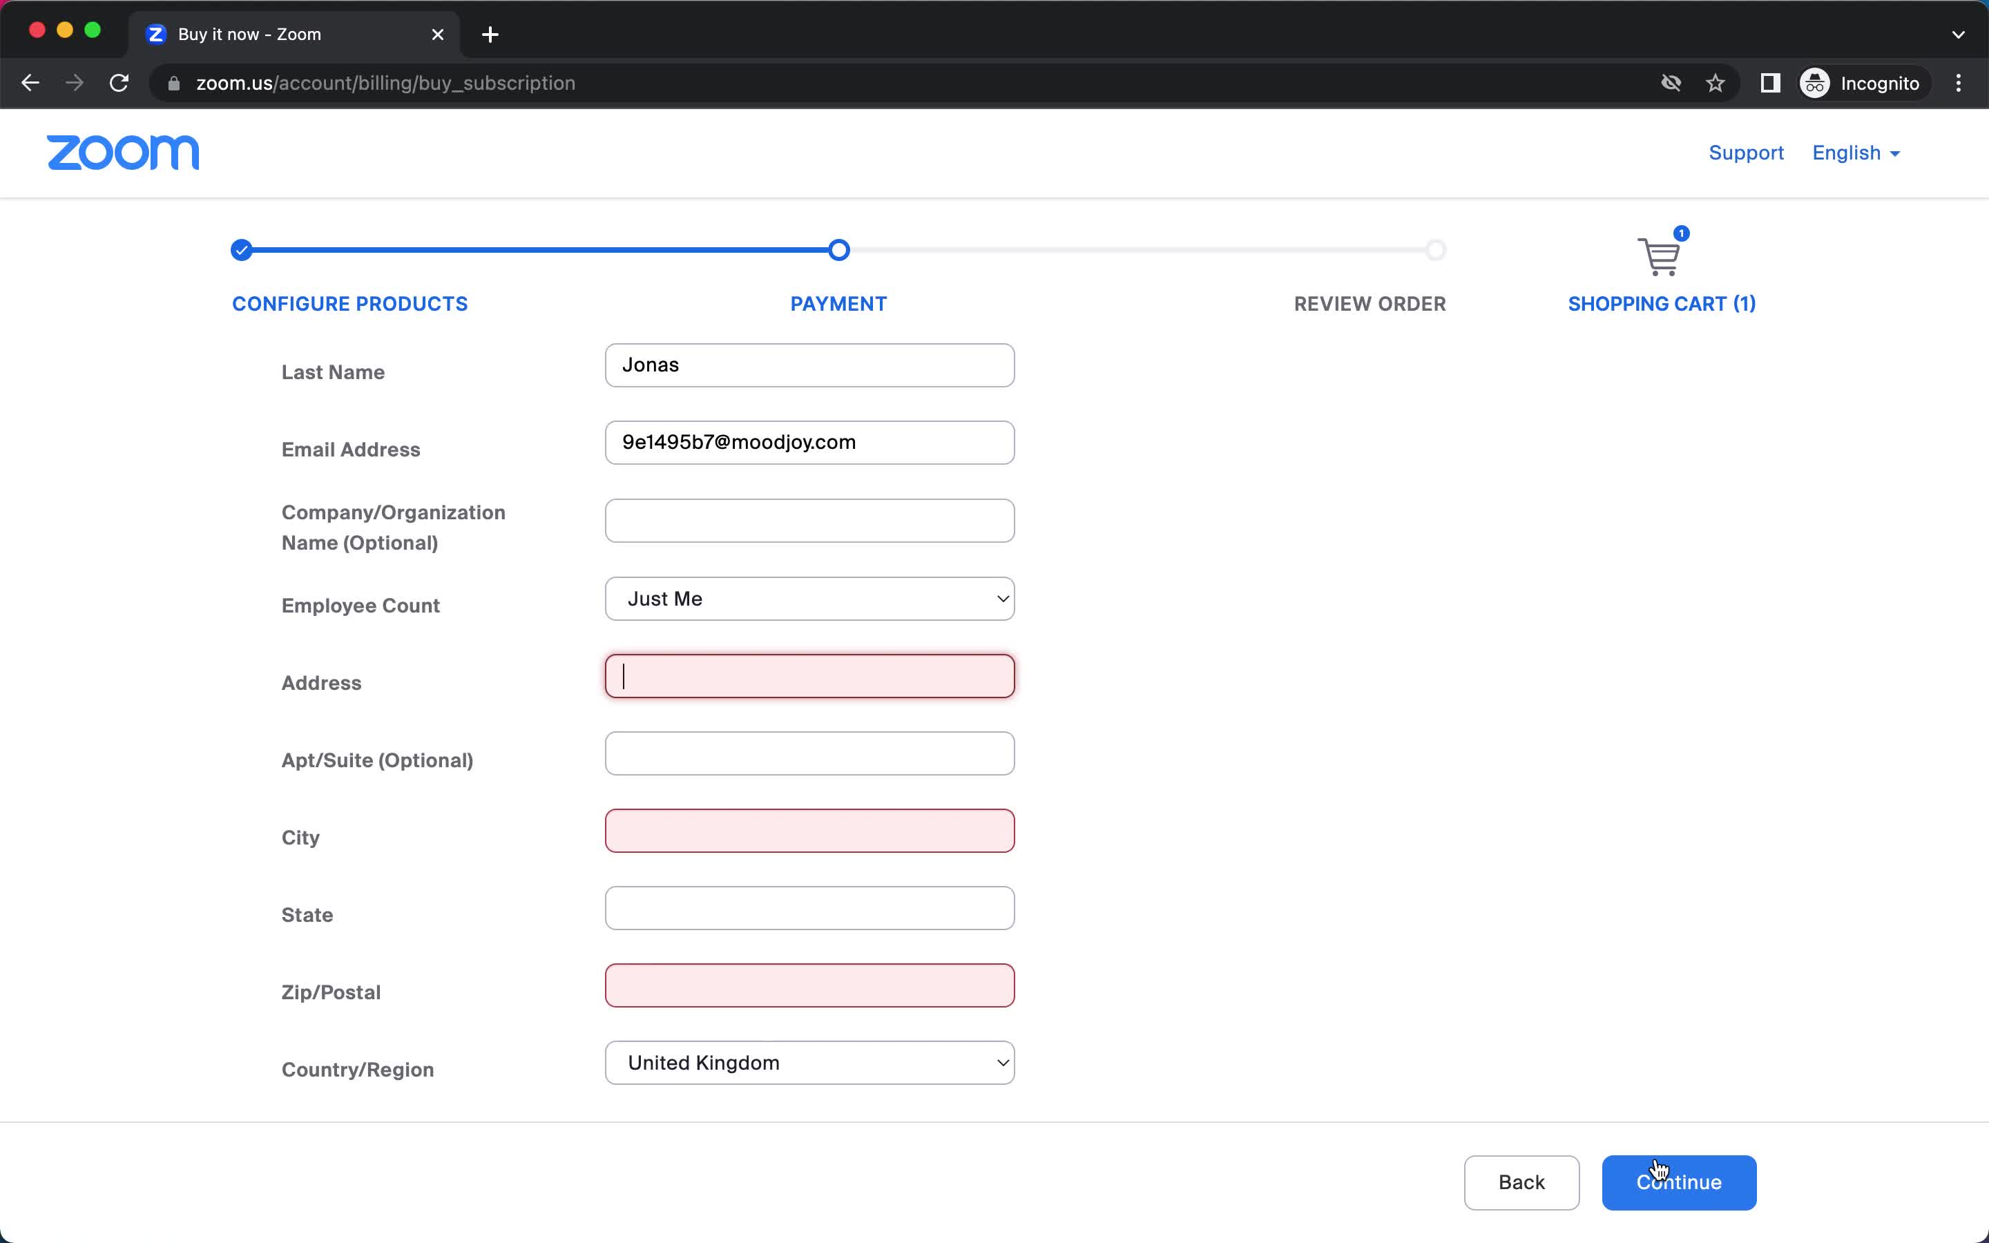This screenshot has height=1243, width=1989.
Task: Click the PAYMENT step tab
Action: tap(838, 302)
